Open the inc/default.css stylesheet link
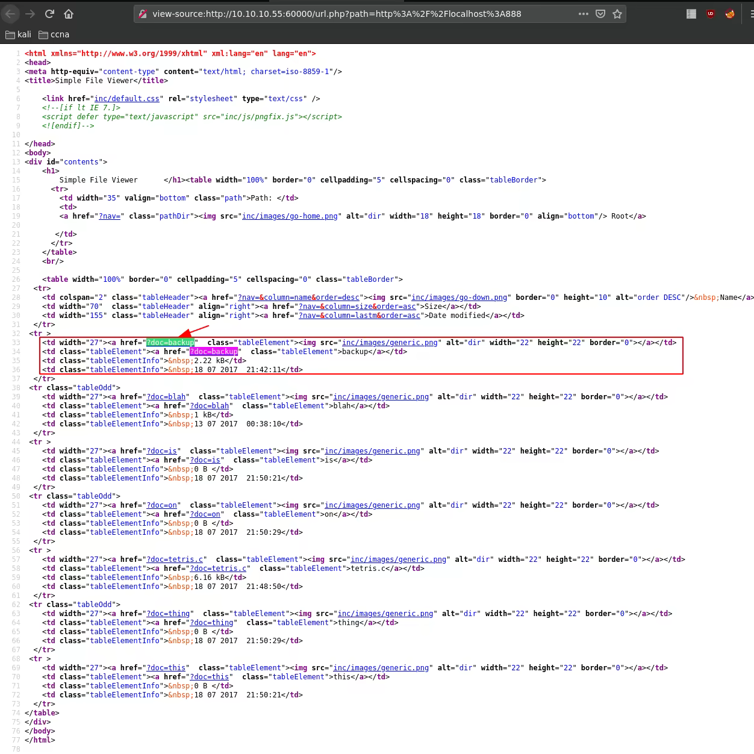 pyautogui.click(x=126, y=99)
